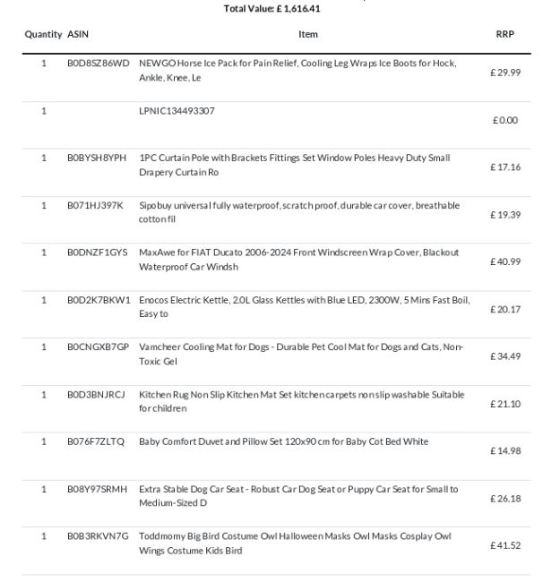Select ASIN B0D8SZ86WD
Image resolution: width=543 pixels, height=582 pixels.
point(98,63)
